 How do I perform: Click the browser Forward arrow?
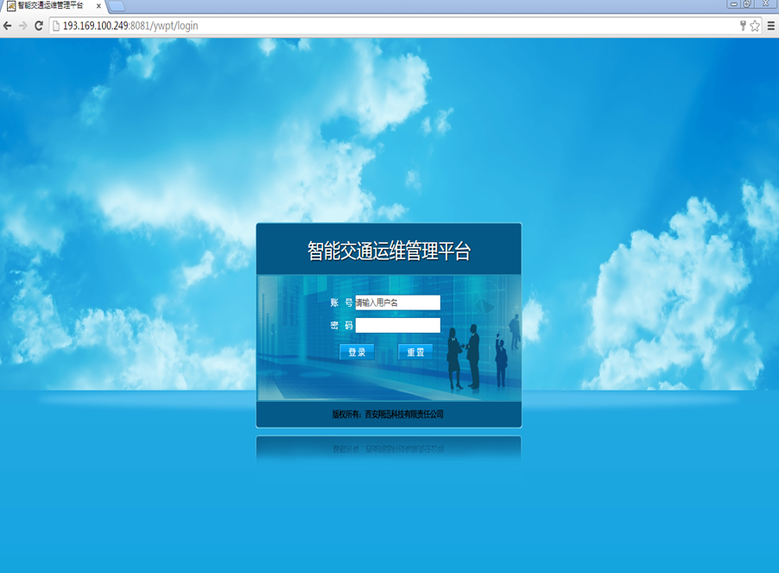[22, 26]
